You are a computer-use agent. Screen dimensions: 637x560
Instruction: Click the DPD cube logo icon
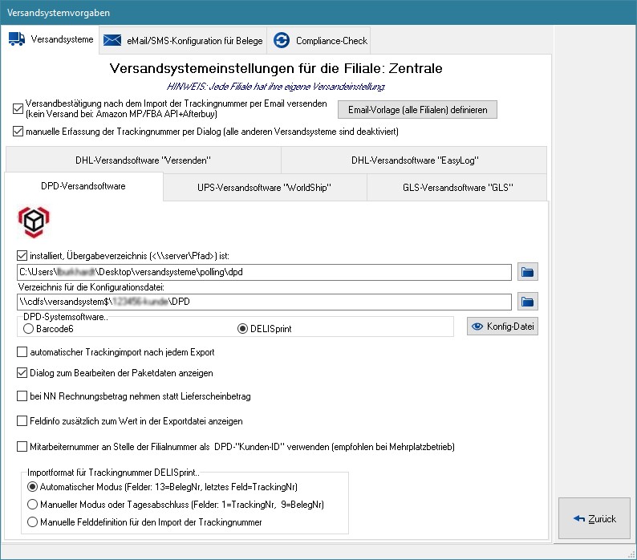(34, 222)
